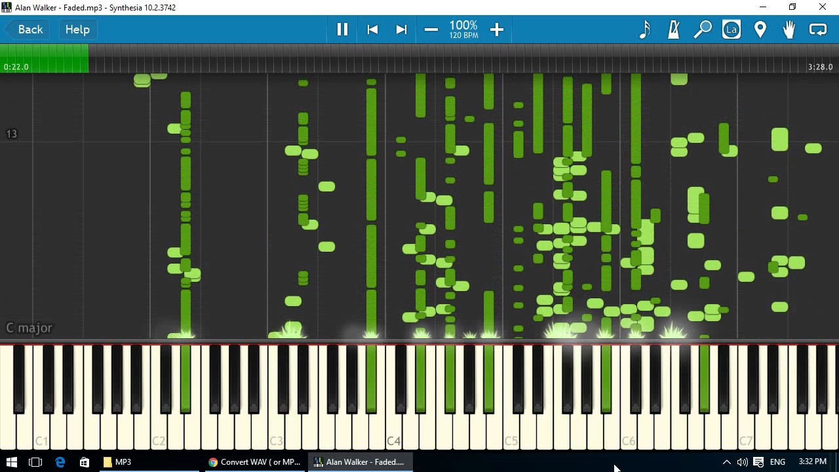Open the Action Center notifications icon
839x472 pixels.
758,462
